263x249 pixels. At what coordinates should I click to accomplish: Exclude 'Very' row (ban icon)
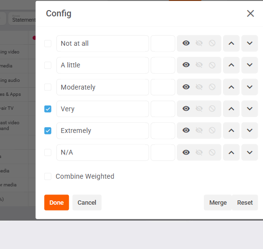coord(212,109)
